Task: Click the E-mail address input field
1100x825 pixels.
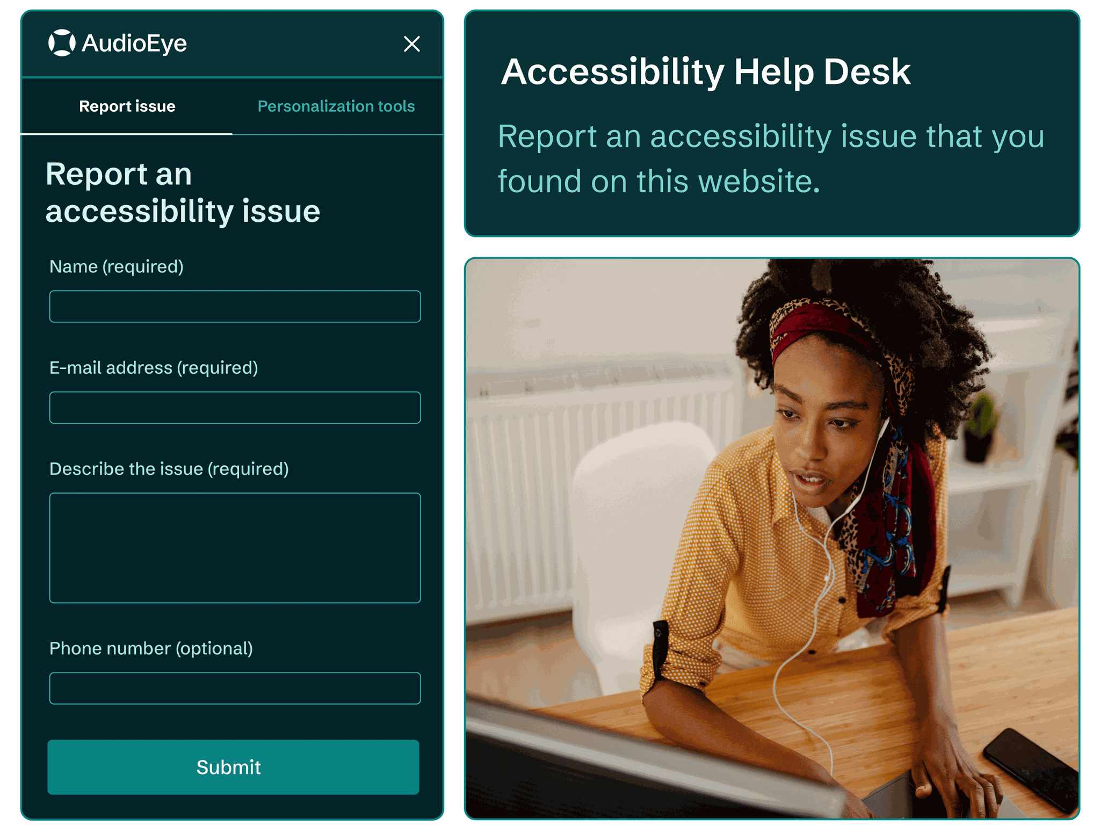Action: click(x=235, y=407)
